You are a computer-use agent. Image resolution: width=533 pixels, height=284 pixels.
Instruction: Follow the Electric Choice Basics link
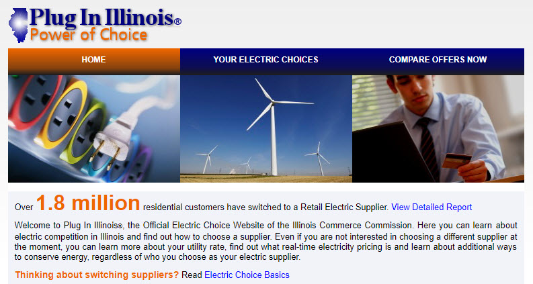pyautogui.click(x=247, y=275)
